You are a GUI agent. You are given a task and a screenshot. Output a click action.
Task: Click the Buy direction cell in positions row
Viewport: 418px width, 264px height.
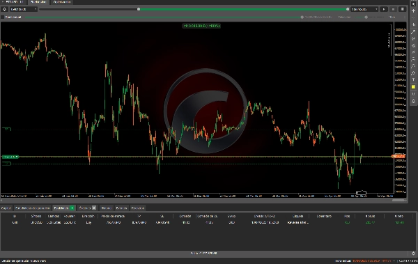tap(88, 222)
